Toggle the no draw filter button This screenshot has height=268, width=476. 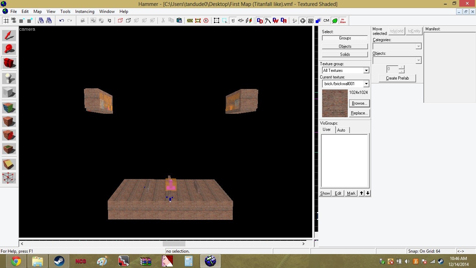(x=343, y=21)
